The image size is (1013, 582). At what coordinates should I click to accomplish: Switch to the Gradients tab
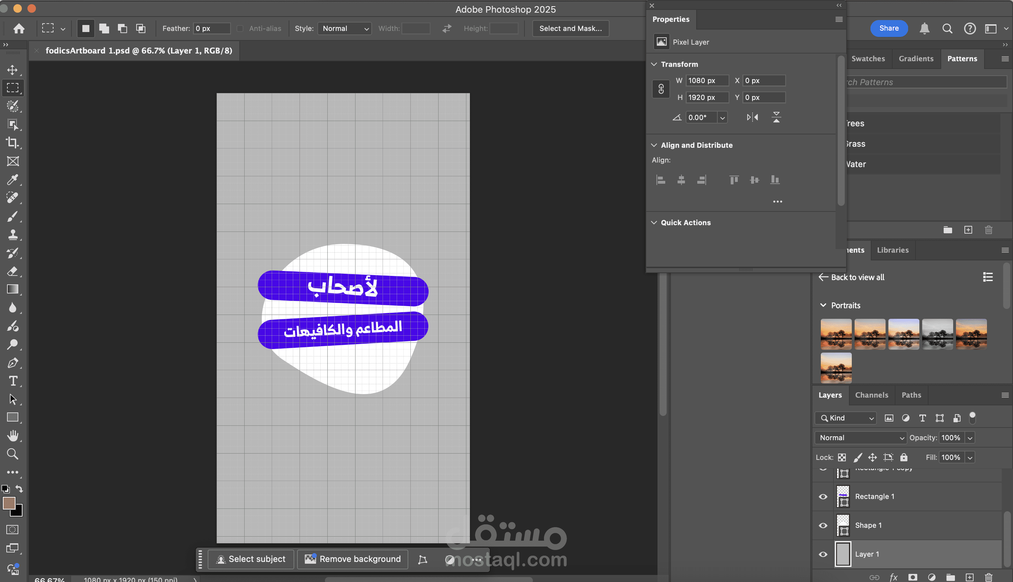916,59
